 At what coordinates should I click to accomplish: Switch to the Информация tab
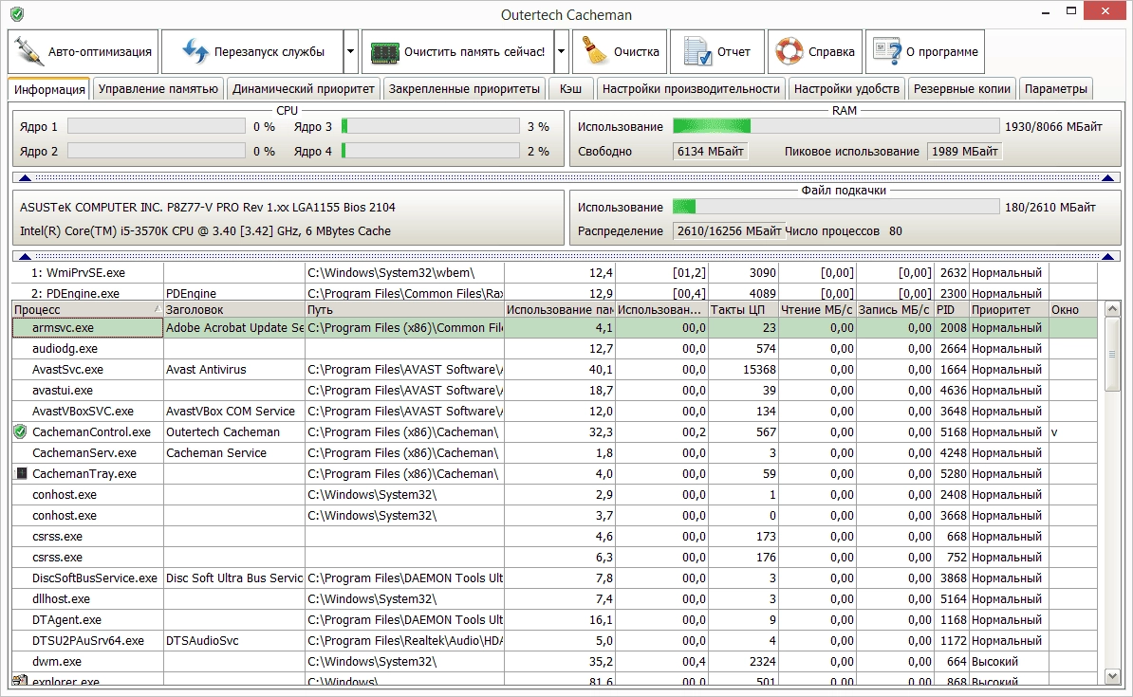tap(49, 89)
